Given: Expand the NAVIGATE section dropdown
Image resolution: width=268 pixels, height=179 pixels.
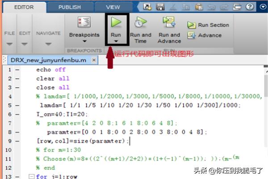Looking at the screenshot, I should (48, 44).
